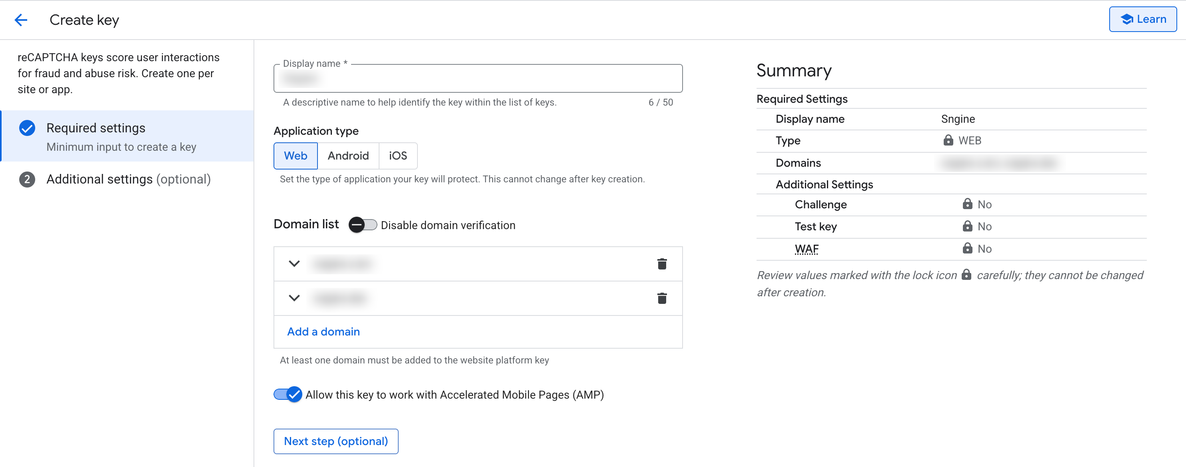This screenshot has height=467, width=1186.
Task: Open the Learn panel button
Action: pos(1142,19)
